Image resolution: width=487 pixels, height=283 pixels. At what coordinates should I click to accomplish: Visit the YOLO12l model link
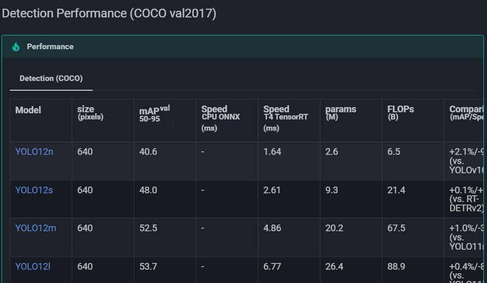pos(33,267)
